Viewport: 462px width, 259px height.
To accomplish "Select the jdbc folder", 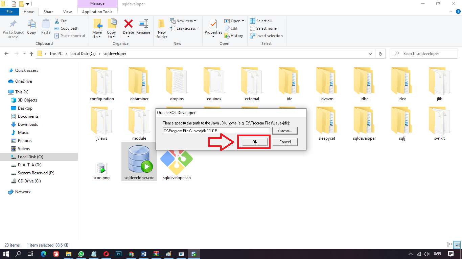I will coord(364,84).
